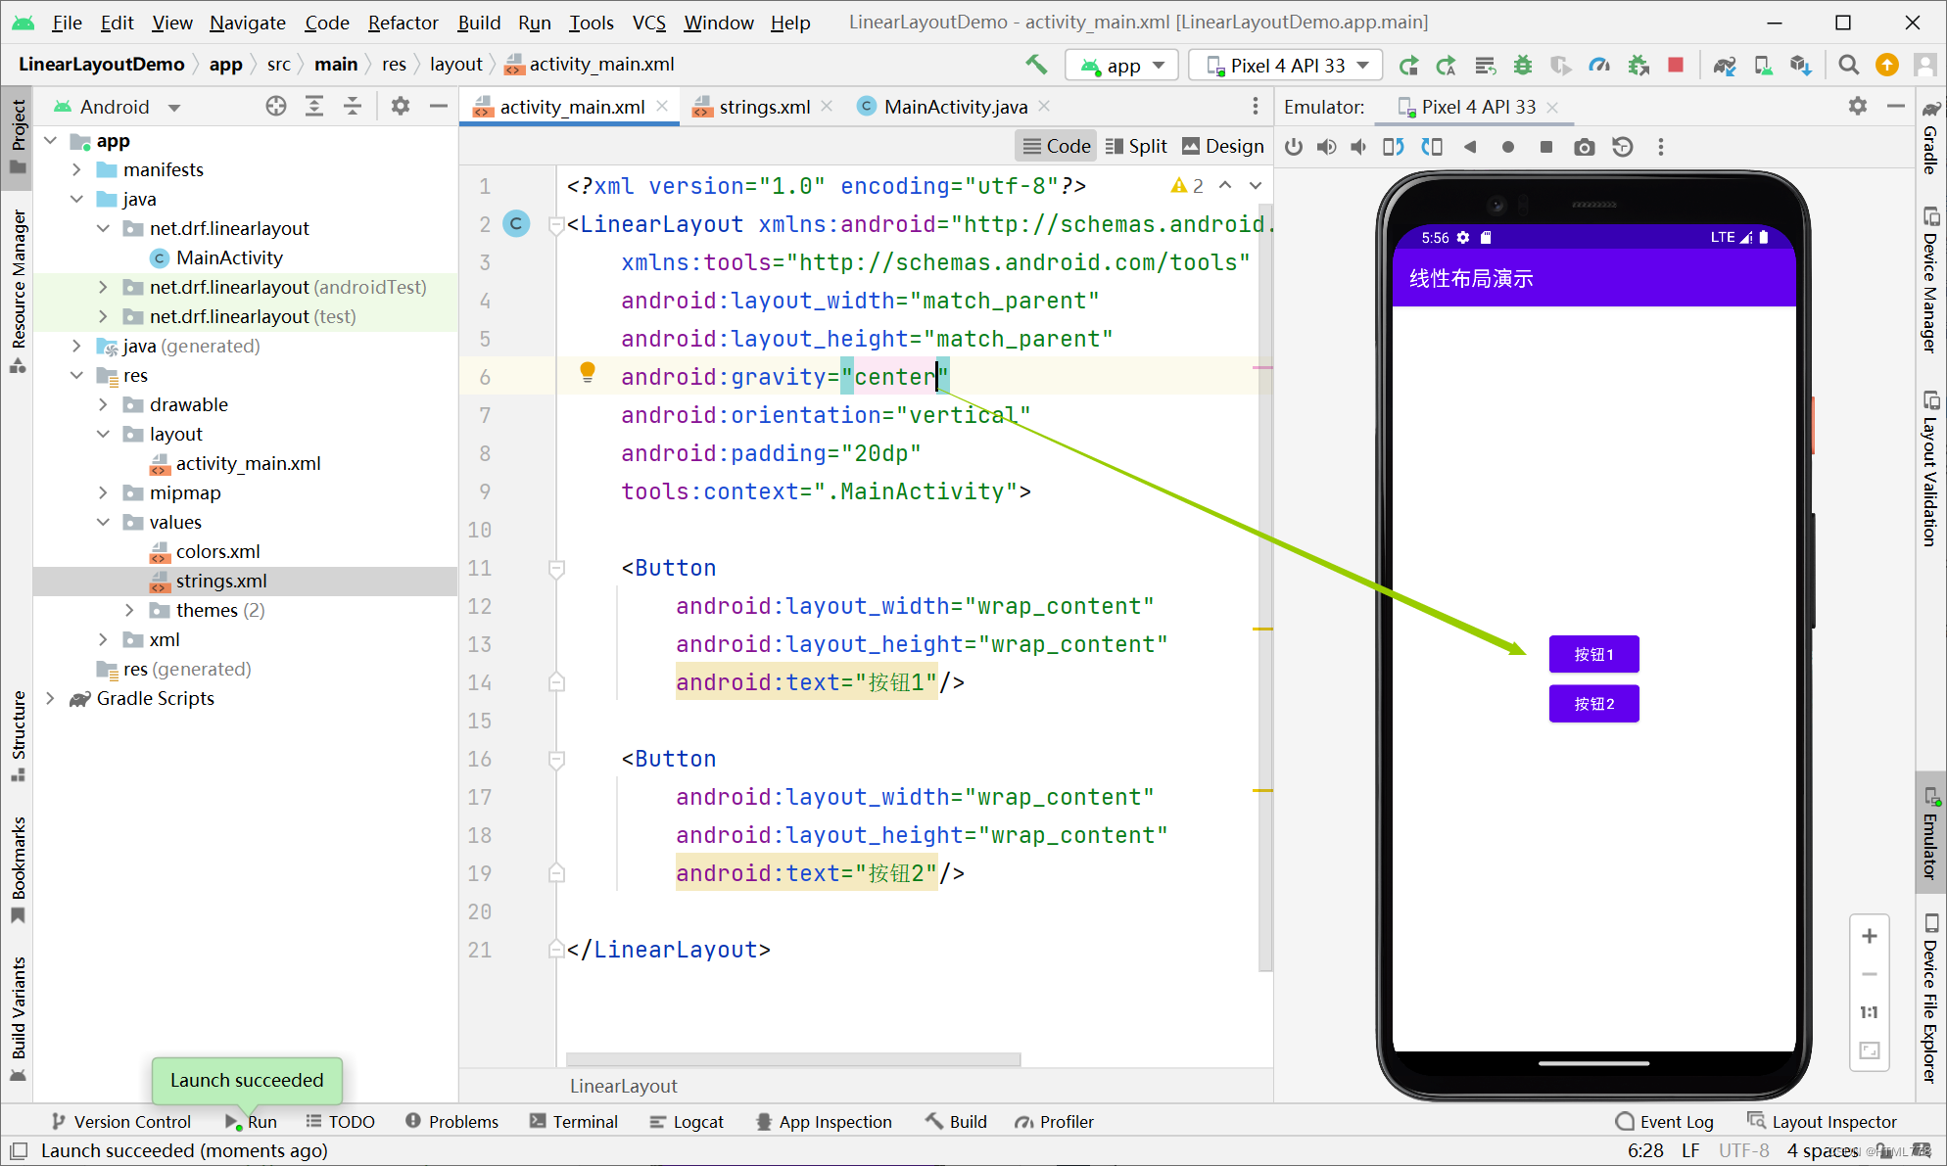Toggle the Bookmarks tool window button
1947x1166 pixels.
tap(18, 869)
